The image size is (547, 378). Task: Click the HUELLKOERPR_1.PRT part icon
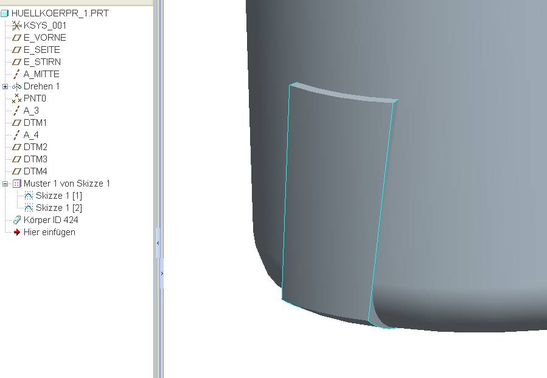point(4,13)
